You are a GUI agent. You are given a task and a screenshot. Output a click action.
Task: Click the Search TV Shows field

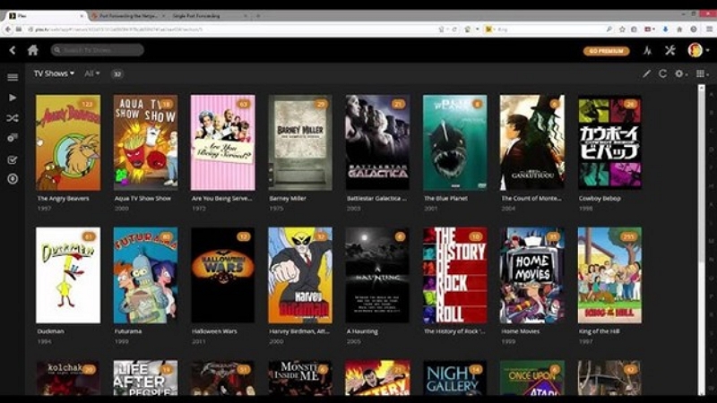97,50
